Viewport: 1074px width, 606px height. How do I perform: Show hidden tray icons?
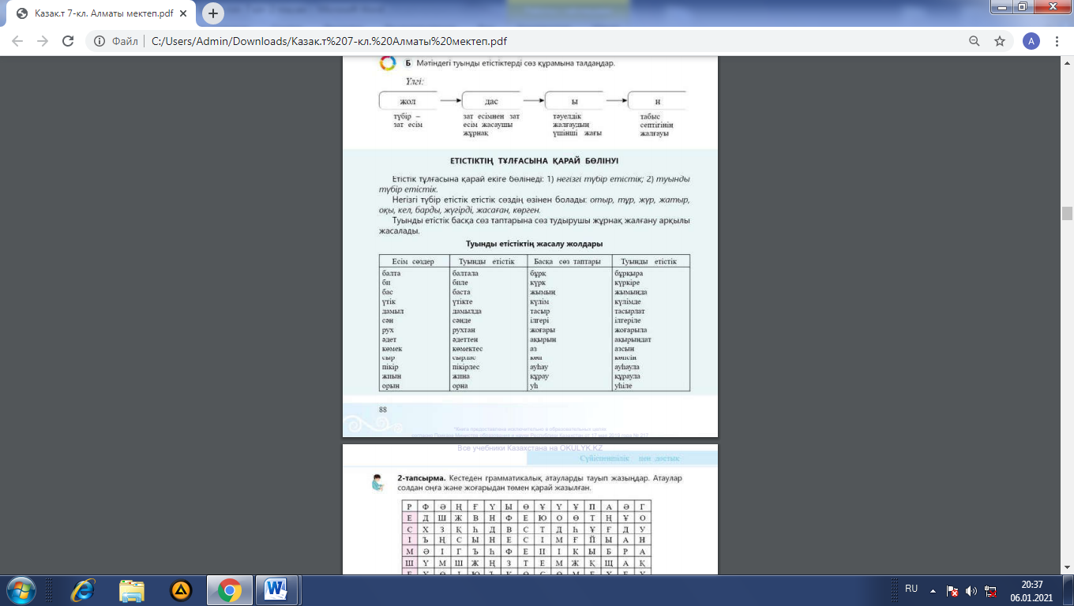pyautogui.click(x=933, y=589)
